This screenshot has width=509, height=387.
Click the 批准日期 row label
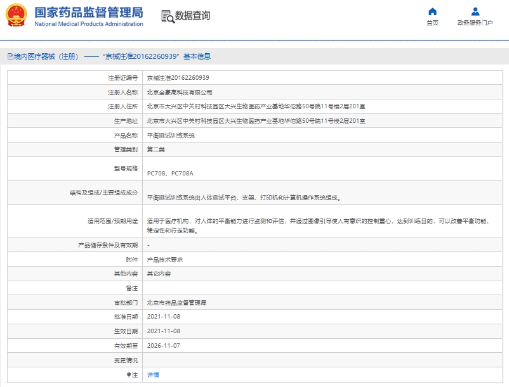pos(126,317)
